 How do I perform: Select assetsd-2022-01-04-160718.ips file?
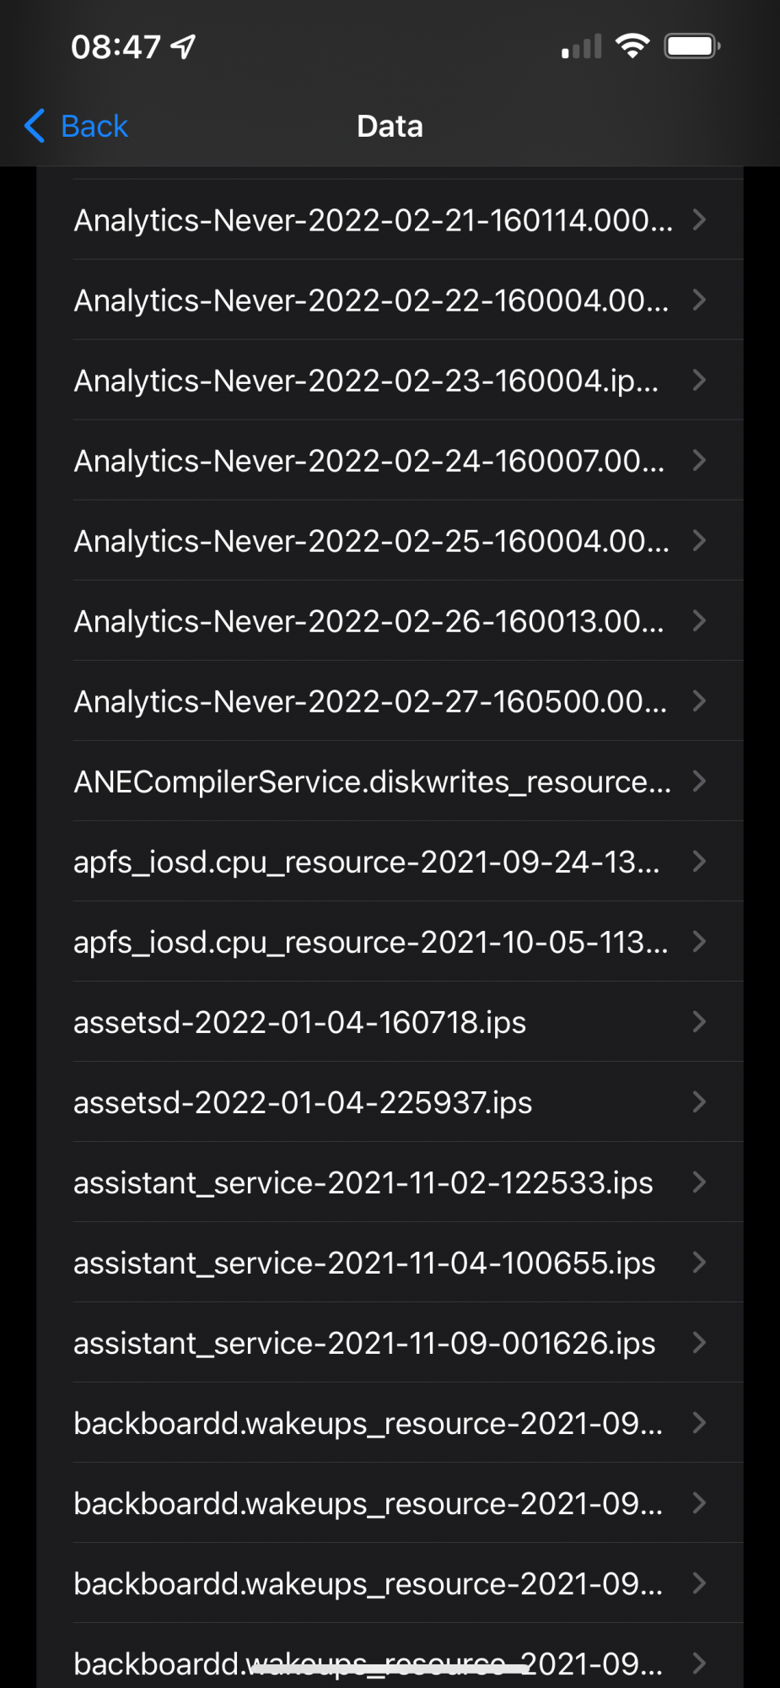300,1022
